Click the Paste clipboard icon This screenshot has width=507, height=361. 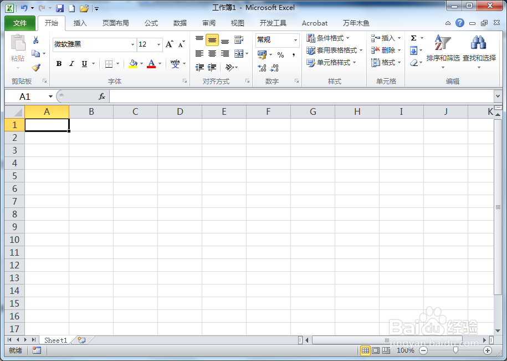click(18, 43)
